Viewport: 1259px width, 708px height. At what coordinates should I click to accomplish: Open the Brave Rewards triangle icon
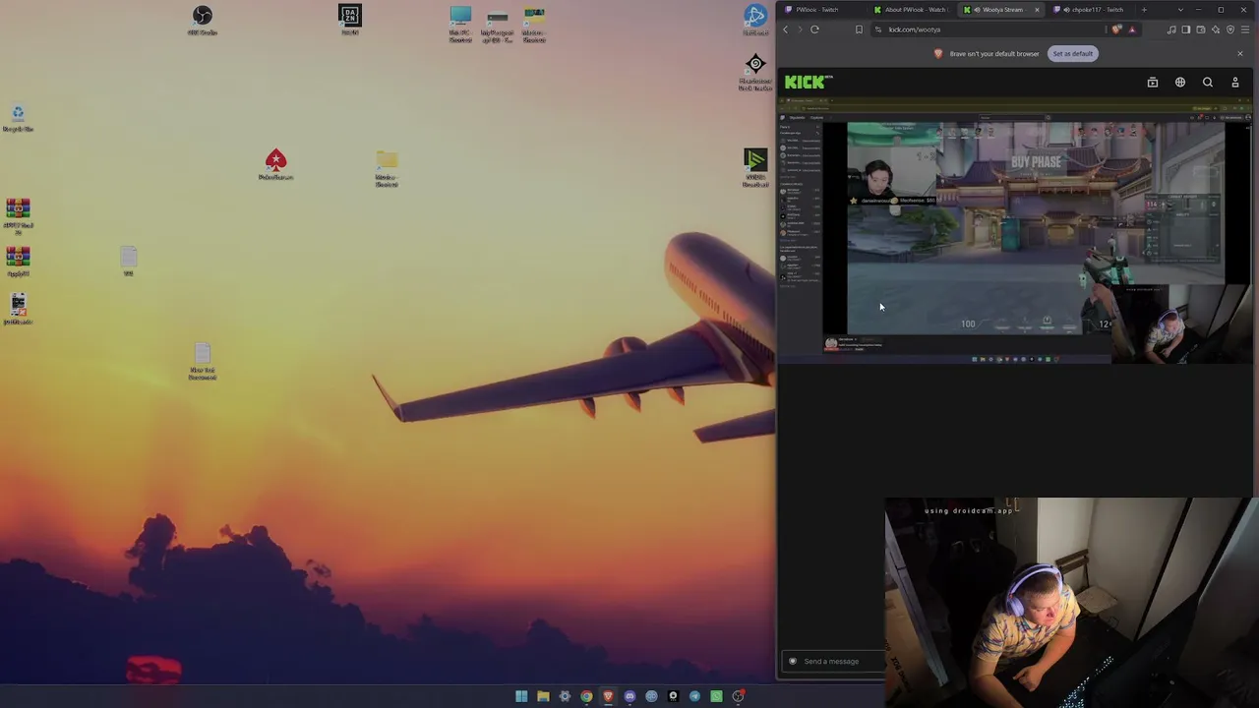(x=1131, y=29)
